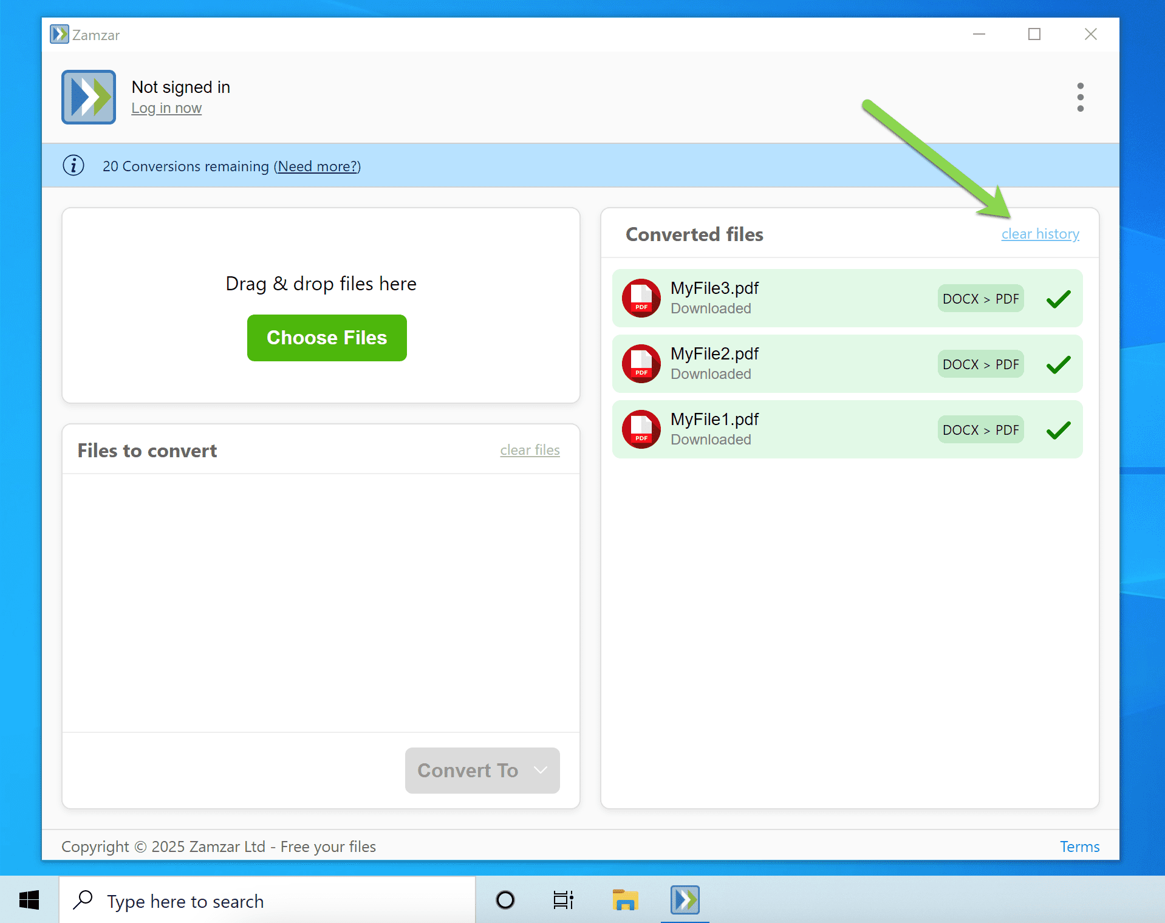Click the Log in now link
Screen dimensions: 1165x923
click(166, 108)
